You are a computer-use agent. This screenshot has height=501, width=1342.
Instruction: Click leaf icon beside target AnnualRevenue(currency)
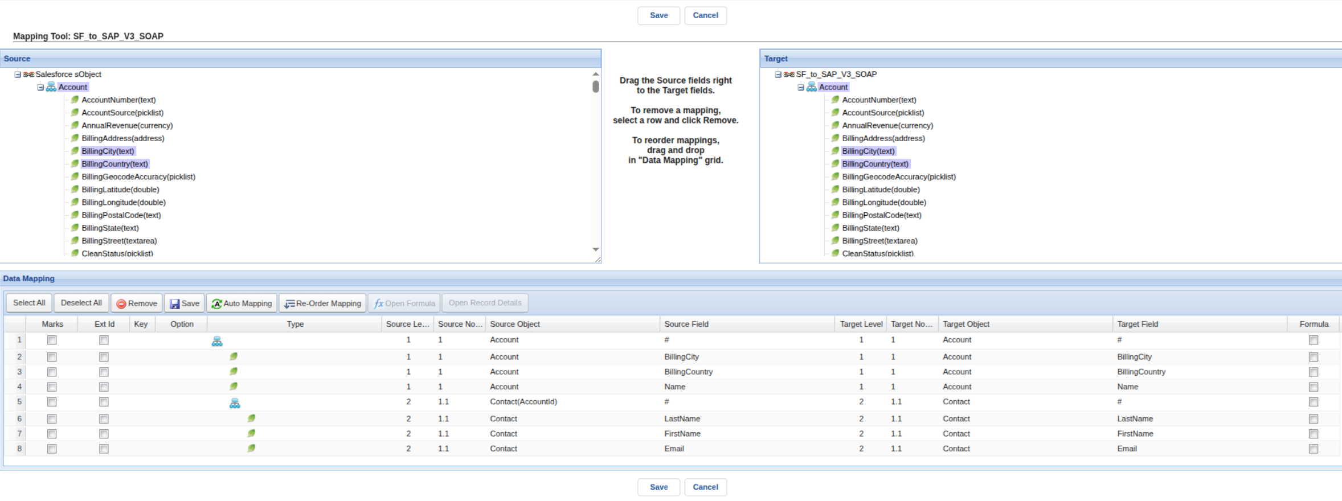click(835, 125)
